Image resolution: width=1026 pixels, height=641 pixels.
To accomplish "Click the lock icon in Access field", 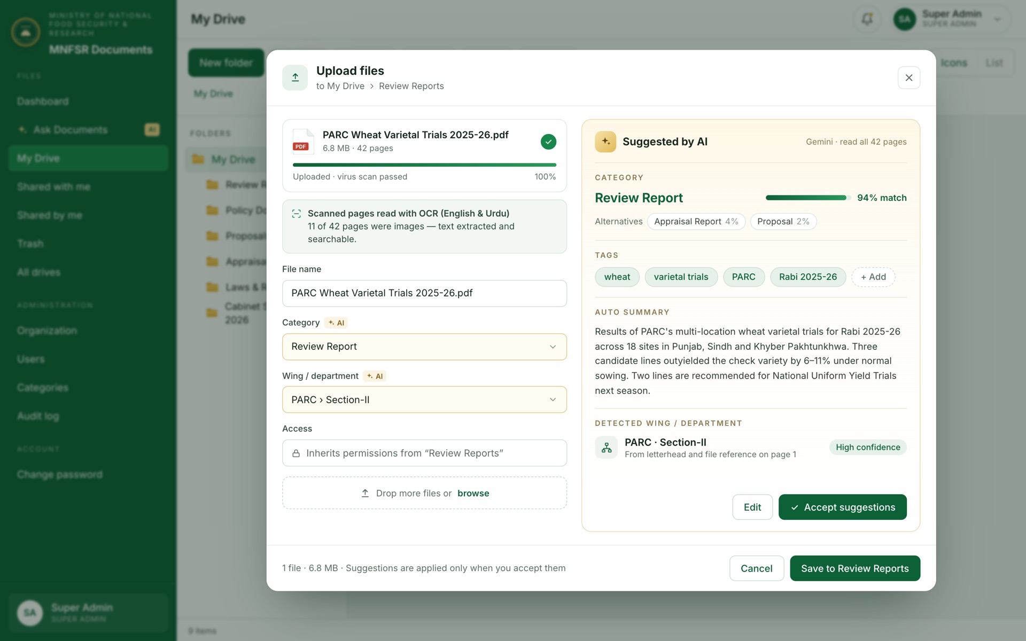I will 296,454.
